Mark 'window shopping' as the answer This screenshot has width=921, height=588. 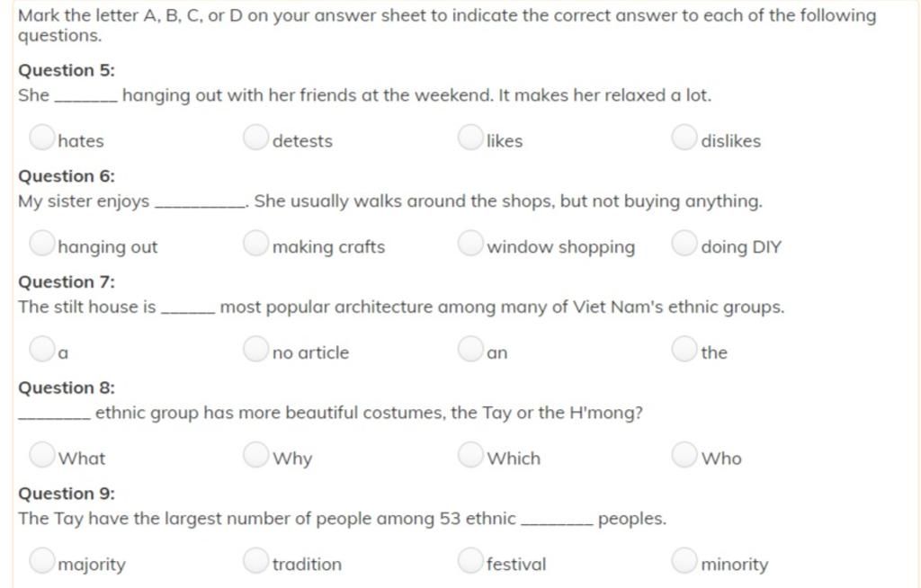(x=469, y=243)
